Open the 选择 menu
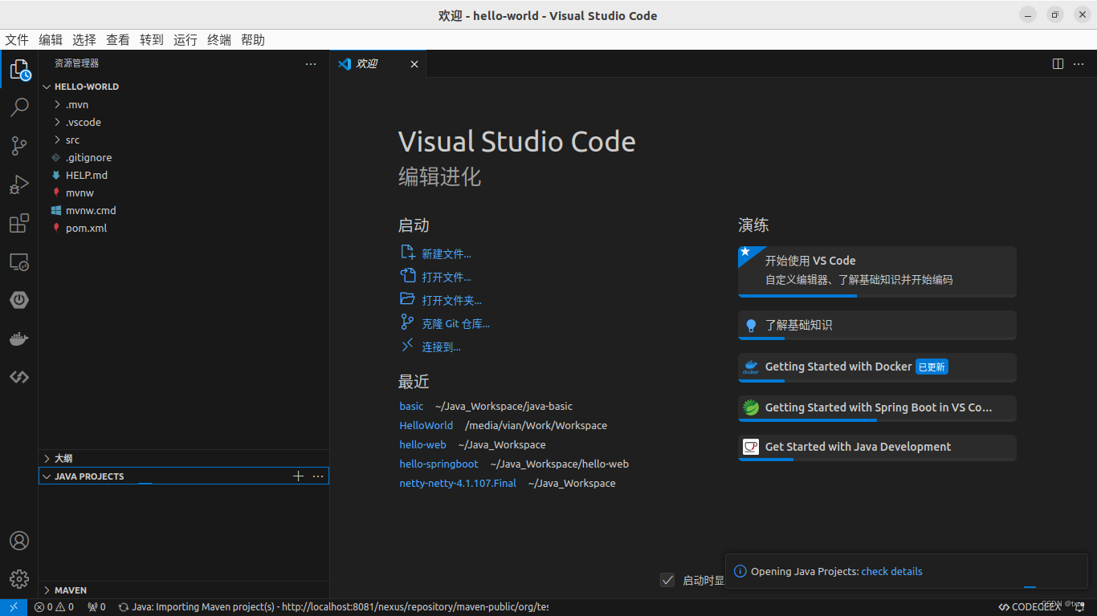The height and width of the screenshot is (616, 1097). (84, 40)
